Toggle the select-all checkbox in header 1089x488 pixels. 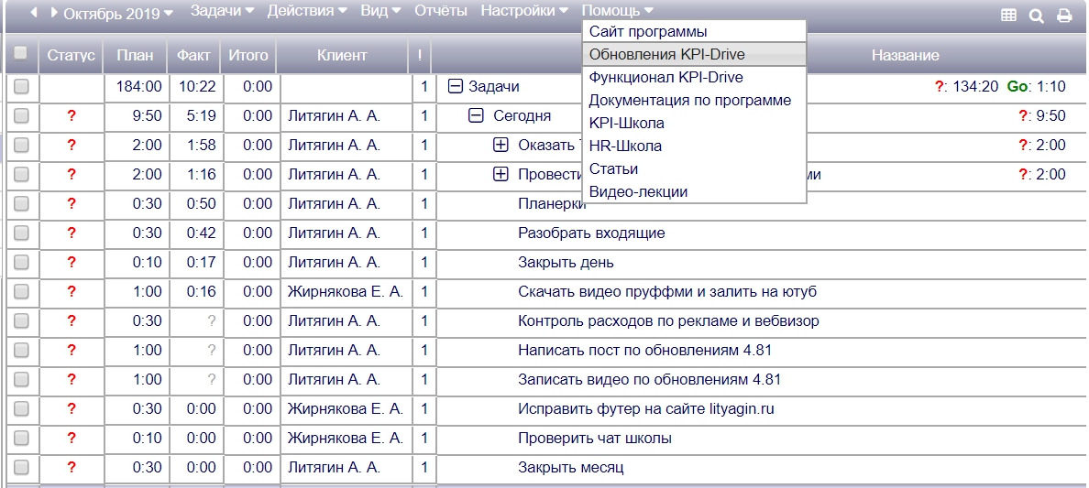click(x=21, y=53)
